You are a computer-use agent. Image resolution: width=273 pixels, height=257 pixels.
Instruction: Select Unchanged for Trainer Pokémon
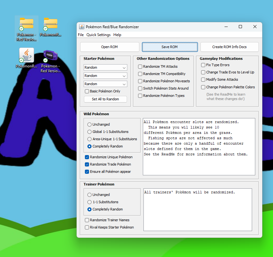[89, 195]
